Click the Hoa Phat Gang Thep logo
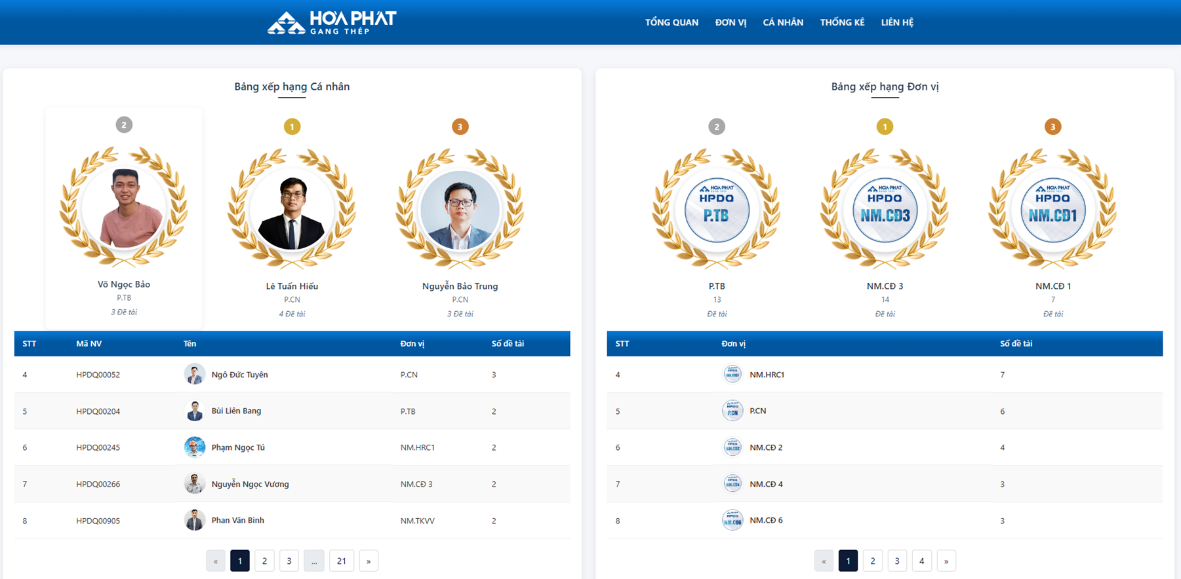Screen dimensions: 1181x579 tap(332, 22)
